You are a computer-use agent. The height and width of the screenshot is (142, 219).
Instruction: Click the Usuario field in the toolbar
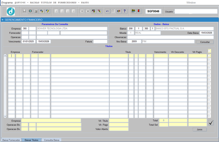pyautogui.click(x=196, y=11)
